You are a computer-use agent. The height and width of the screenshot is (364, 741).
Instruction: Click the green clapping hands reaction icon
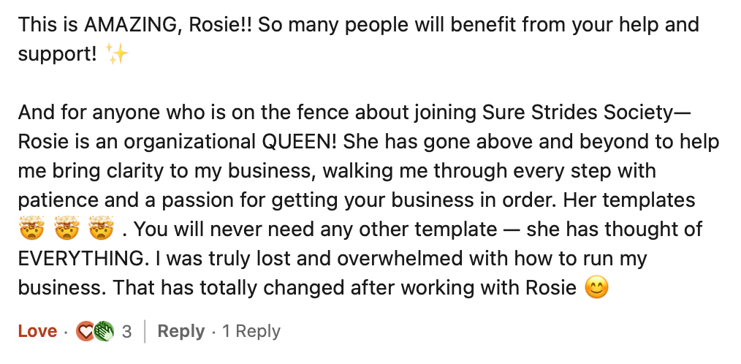pos(104,331)
